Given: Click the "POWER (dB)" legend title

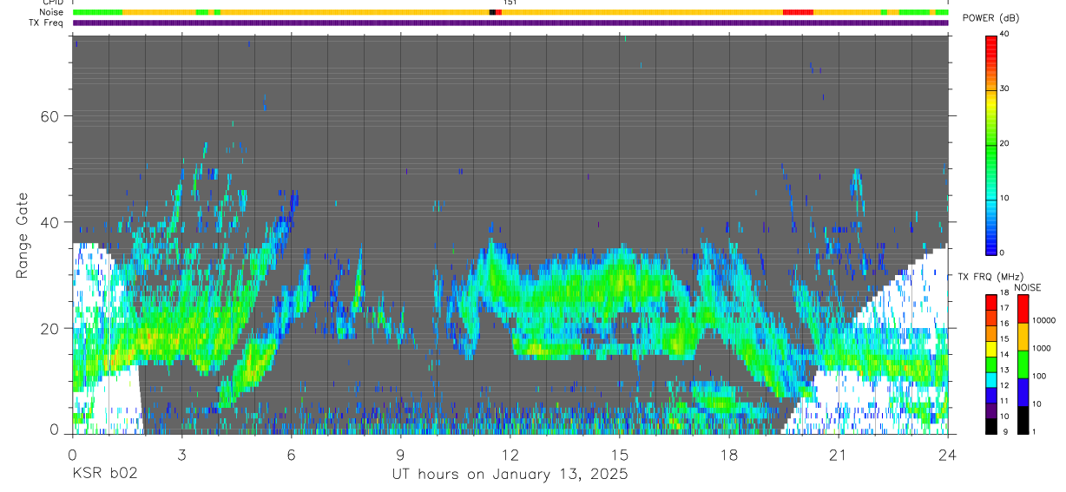Looking at the screenshot, I should [x=991, y=18].
